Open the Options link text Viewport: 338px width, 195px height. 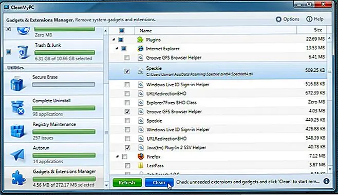click(291, 19)
